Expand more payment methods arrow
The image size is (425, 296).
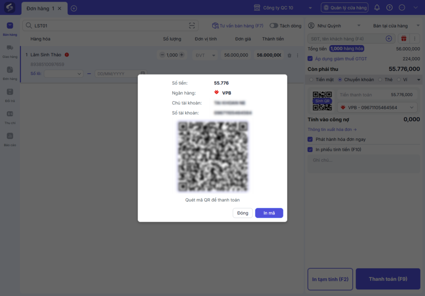coord(418,80)
